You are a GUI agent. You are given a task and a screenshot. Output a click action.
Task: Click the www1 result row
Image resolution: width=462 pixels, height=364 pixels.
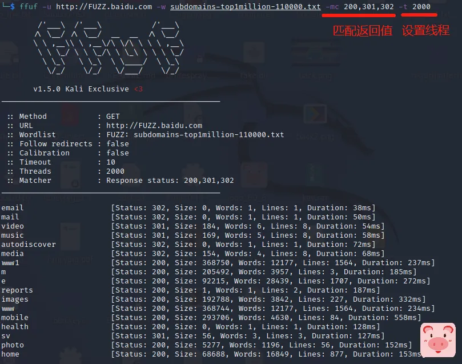(x=218, y=263)
